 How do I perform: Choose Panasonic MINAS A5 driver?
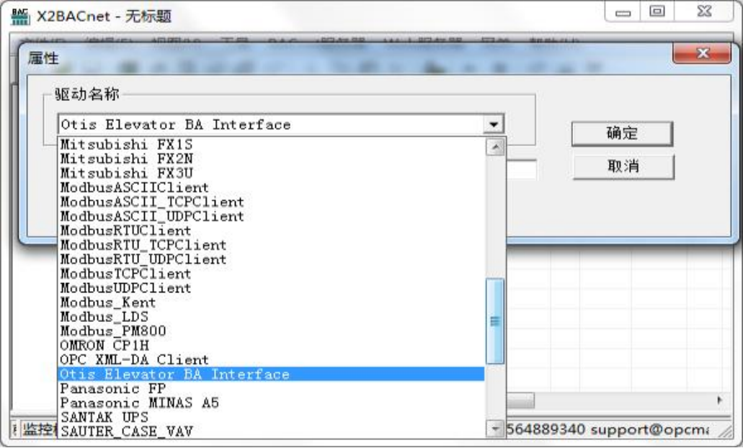click(271, 403)
